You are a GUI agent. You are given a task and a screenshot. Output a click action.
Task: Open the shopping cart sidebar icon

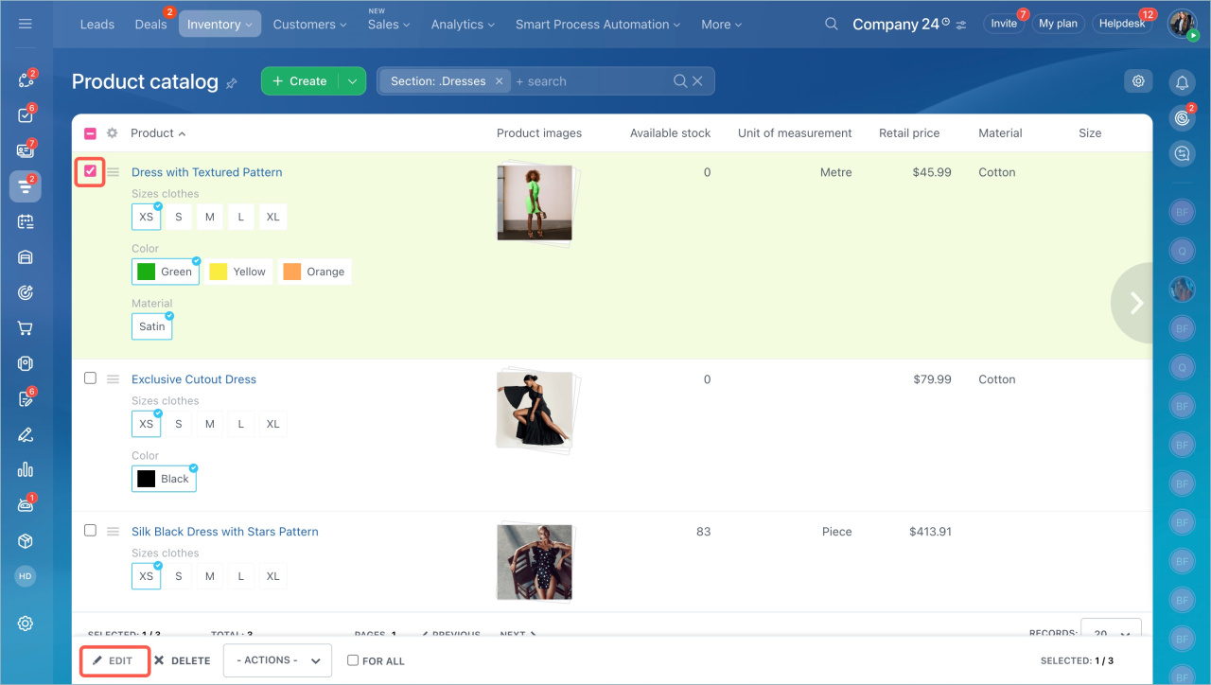point(26,328)
